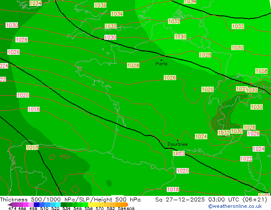
Task: Click the 582 legend value
Action: click(111, 208)
